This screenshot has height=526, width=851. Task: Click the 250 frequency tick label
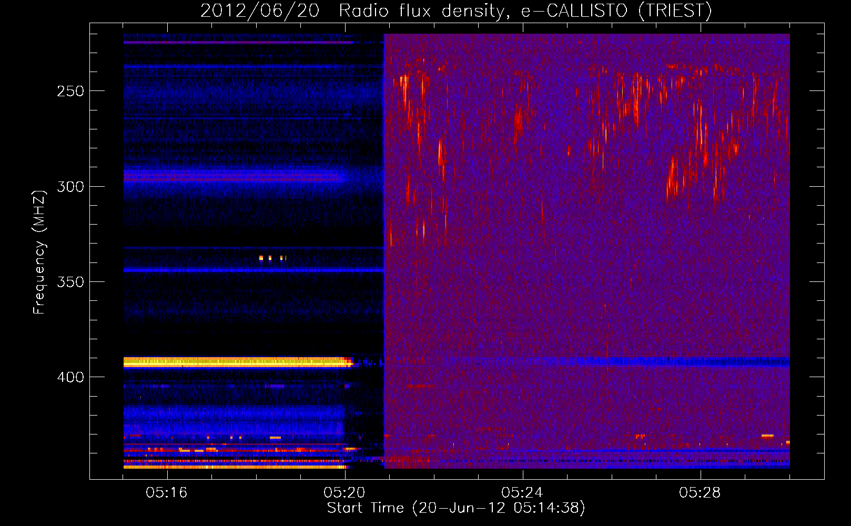click(x=70, y=91)
